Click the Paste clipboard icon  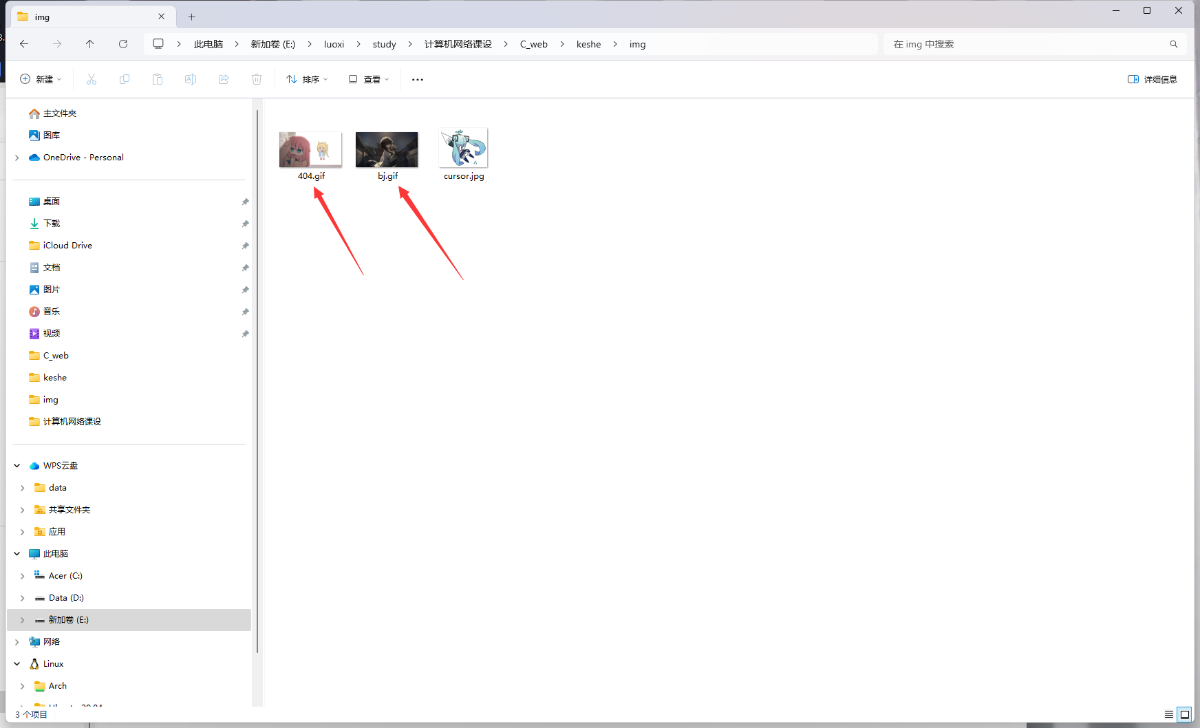158,79
